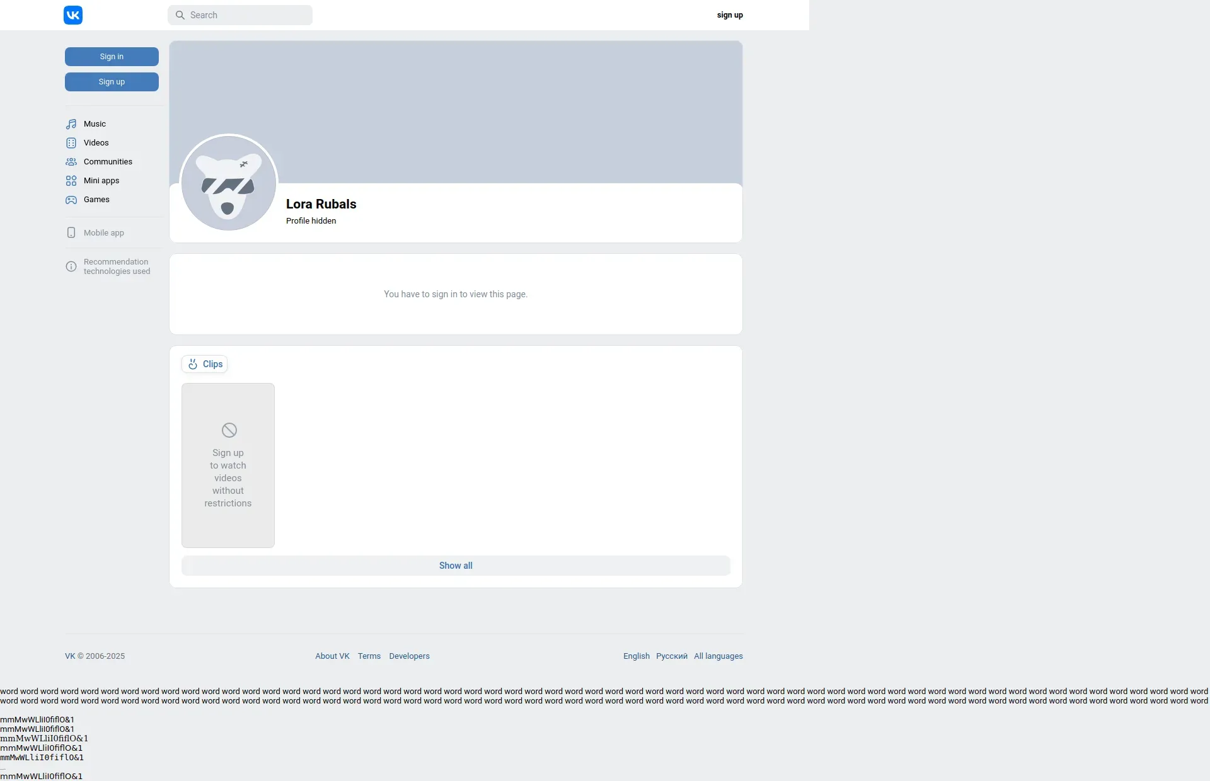Image resolution: width=1210 pixels, height=781 pixels.
Task: Click the Mobile app phone icon
Action: pos(71,232)
